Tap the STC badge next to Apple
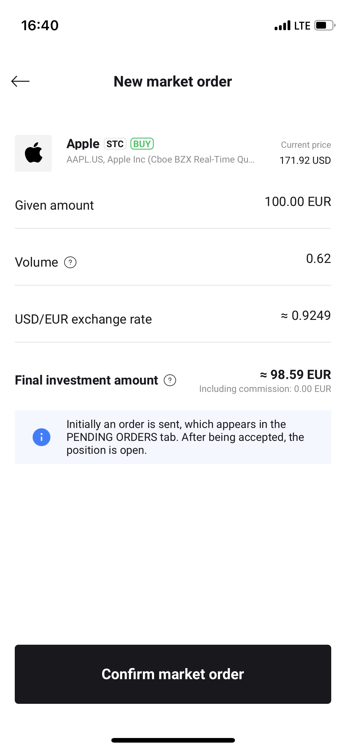Screen dimensions: 346x750 [115, 144]
